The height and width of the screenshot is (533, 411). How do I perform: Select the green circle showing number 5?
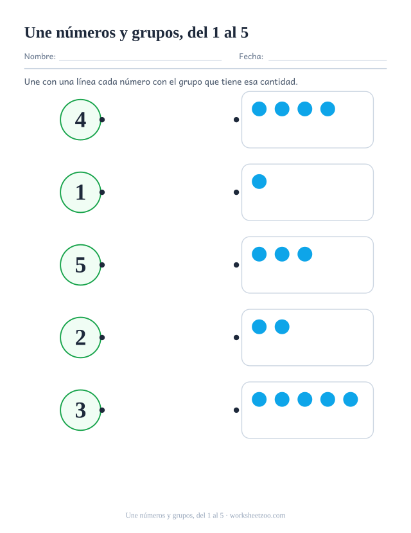[x=80, y=265]
